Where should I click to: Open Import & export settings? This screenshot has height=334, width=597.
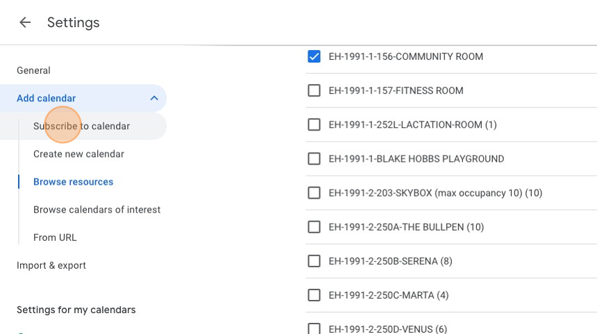(x=51, y=265)
